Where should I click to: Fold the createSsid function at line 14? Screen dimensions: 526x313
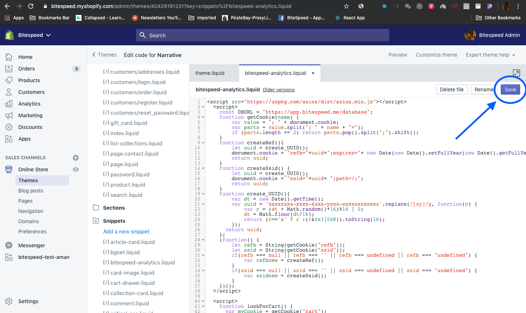tap(203, 168)
